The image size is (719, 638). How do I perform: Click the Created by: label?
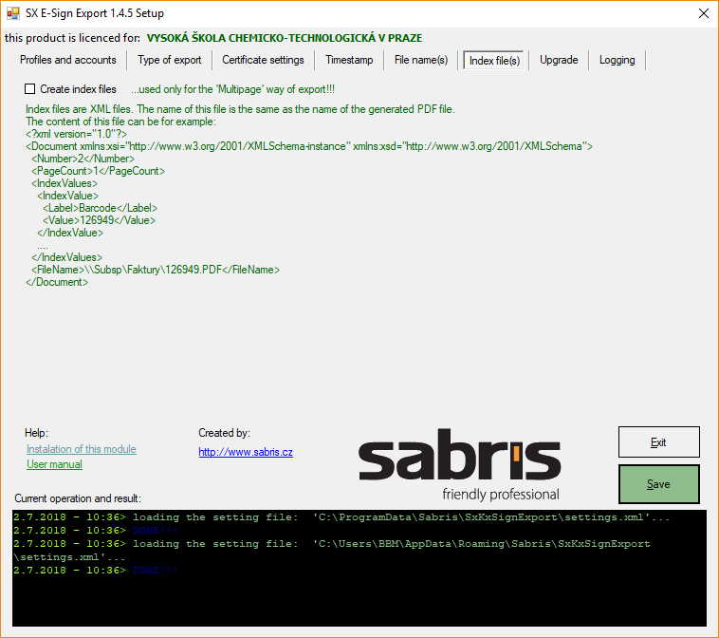(x=224, y=433)
